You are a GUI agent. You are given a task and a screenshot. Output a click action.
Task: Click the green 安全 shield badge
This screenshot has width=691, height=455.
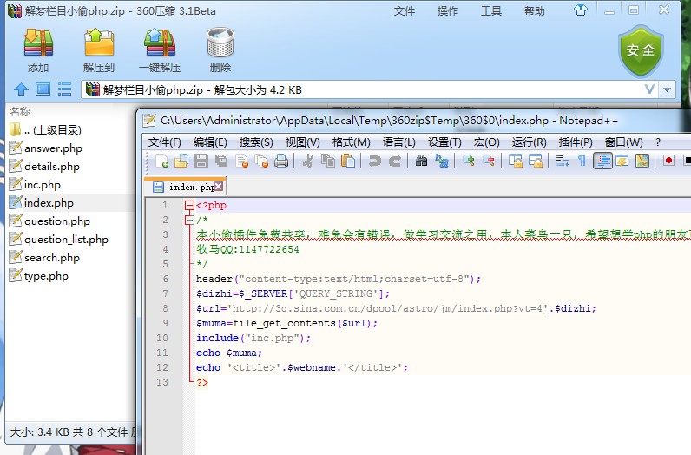point(641,50)
